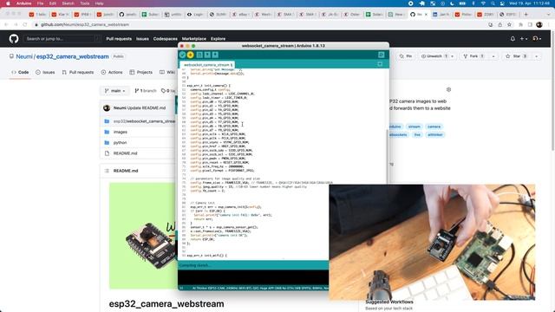This screenshot has height=312, width=555.
Task: Select the repository Code tab
Action: click(20, 72)
